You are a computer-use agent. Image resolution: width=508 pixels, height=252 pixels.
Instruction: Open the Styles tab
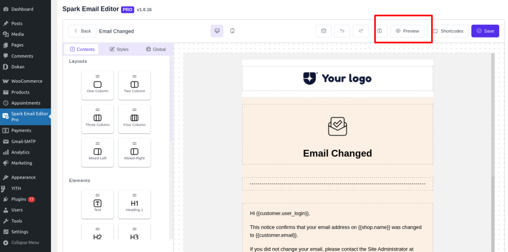pos(119,49)
